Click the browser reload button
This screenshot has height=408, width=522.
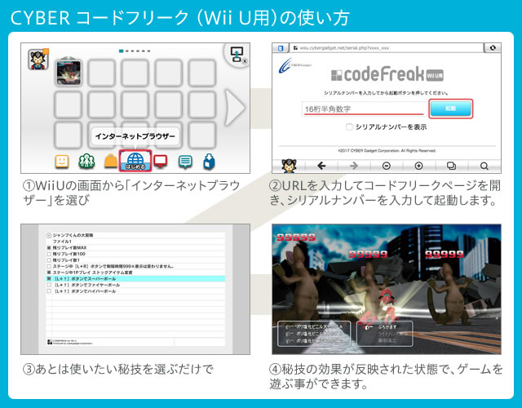[x=493, y=48]
